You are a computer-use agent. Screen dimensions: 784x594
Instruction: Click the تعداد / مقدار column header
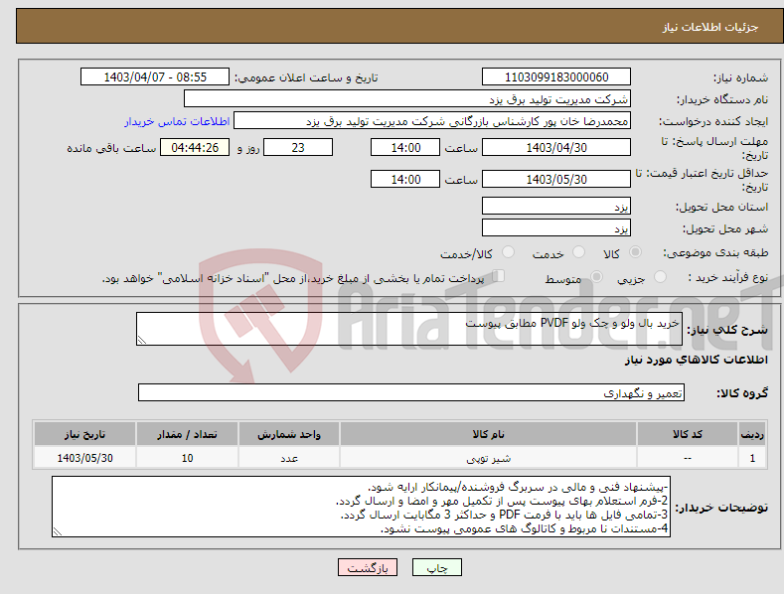click(187, 434)
